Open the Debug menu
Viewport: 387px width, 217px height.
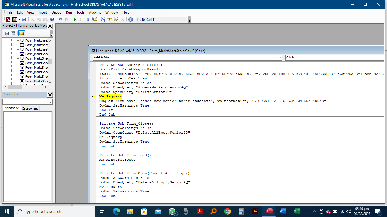(x=56, y=12)
